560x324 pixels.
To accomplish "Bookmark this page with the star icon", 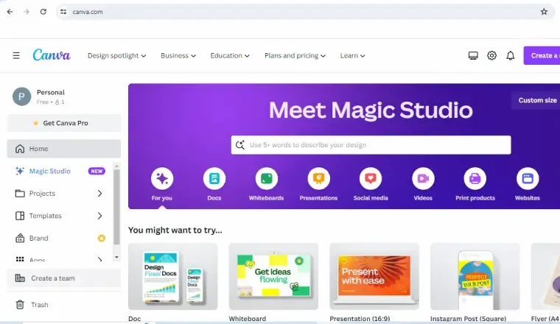I will [x=544, y=12].
